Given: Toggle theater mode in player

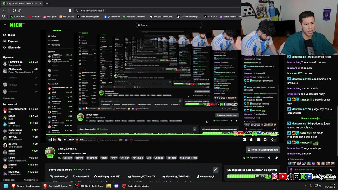Looking at the screenshot, I should click(258, 140).
